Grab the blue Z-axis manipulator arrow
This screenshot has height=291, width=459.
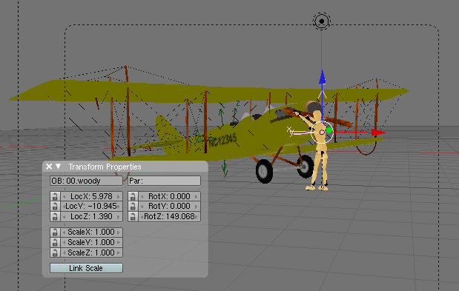coord(323,77)
